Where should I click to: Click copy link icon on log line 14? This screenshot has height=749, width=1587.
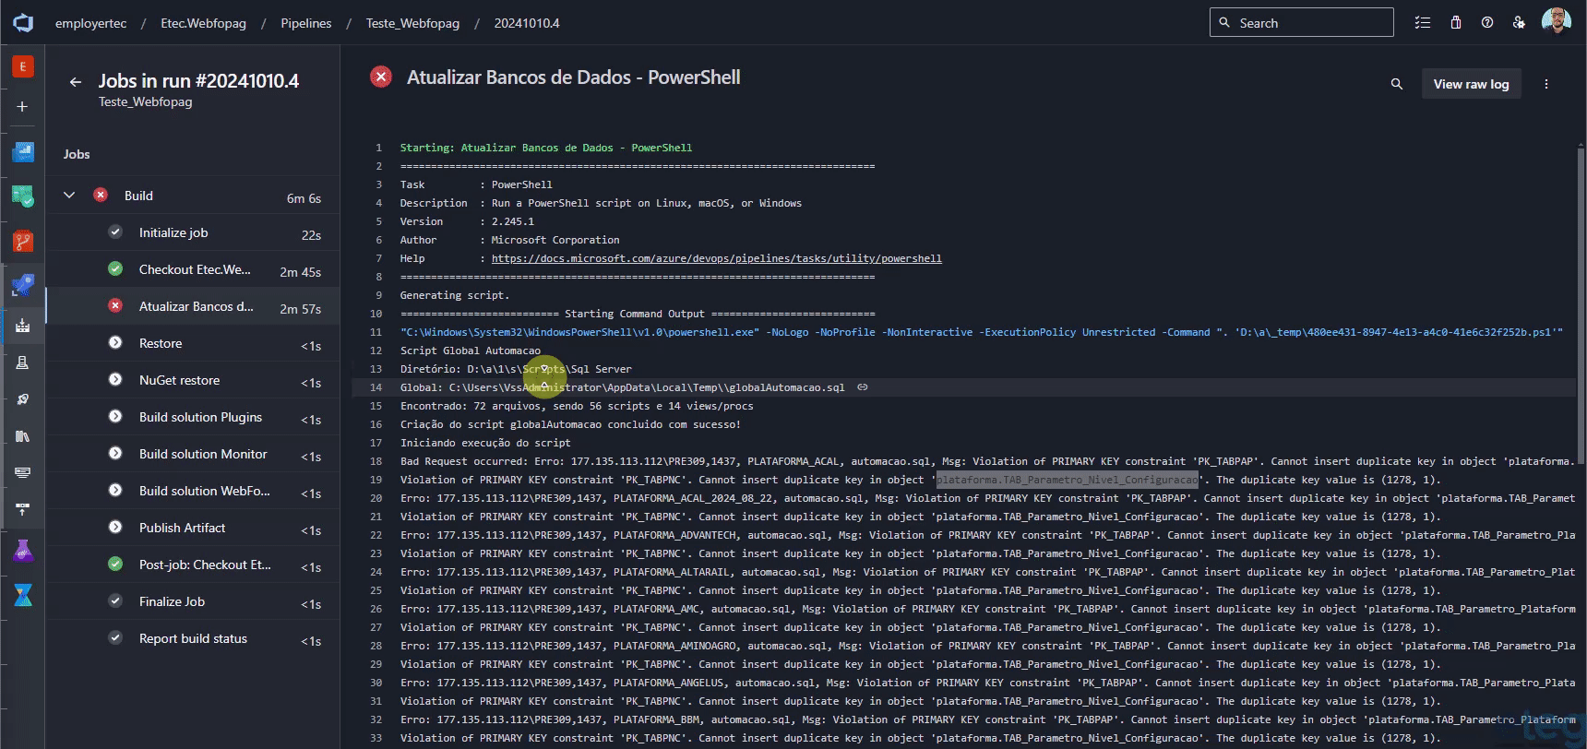pyautogui.click(x=863, y=387)
